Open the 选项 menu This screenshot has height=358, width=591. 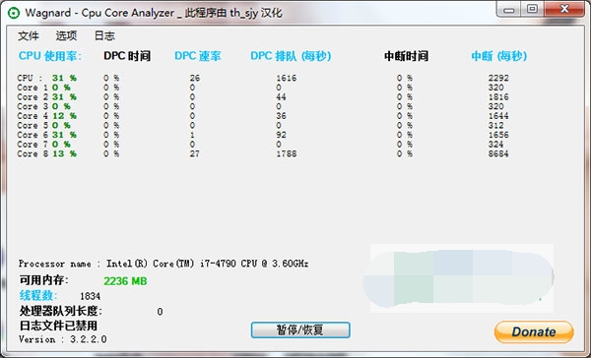[x=66, y=35]
